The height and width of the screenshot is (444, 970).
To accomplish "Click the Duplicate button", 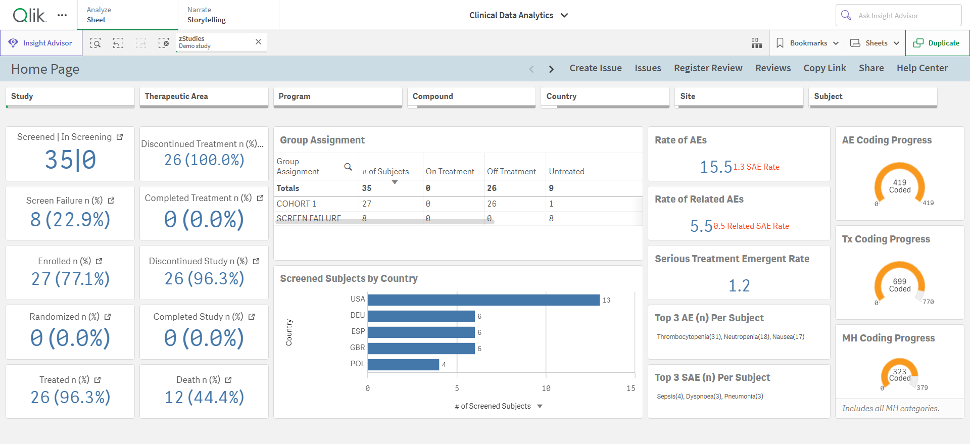I will pos(938,43).
